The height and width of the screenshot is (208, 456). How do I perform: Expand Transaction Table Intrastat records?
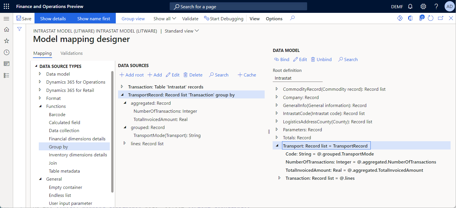coord(122,87)
